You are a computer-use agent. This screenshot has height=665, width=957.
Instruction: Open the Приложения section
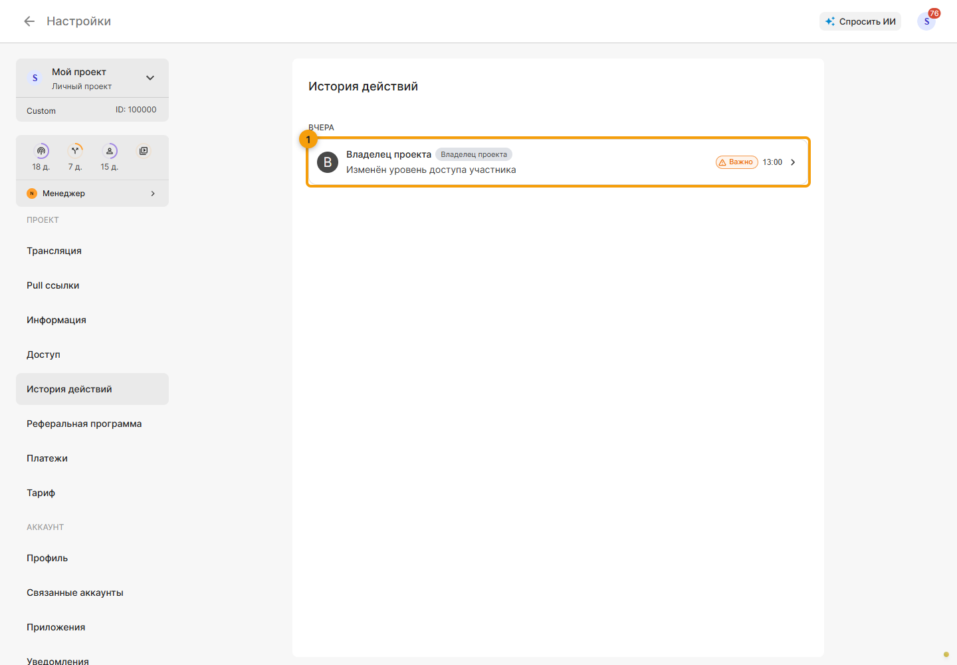[92, 627]
